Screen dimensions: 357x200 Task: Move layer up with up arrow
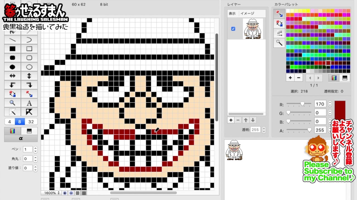point(246,120)
